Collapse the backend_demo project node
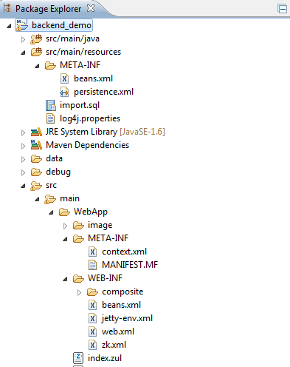Image resolution: width=290 pixels, height=367 pixels. coord(9,26)
